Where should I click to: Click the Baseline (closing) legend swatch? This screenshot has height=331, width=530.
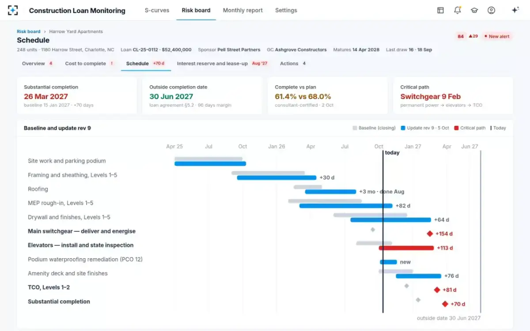pos(355,128)
